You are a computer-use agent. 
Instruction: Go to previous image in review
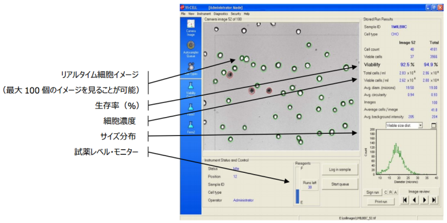414,200
